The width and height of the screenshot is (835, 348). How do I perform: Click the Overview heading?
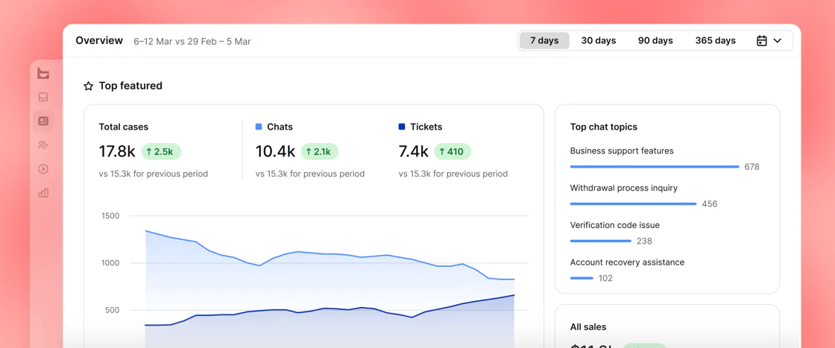[99, 40]
